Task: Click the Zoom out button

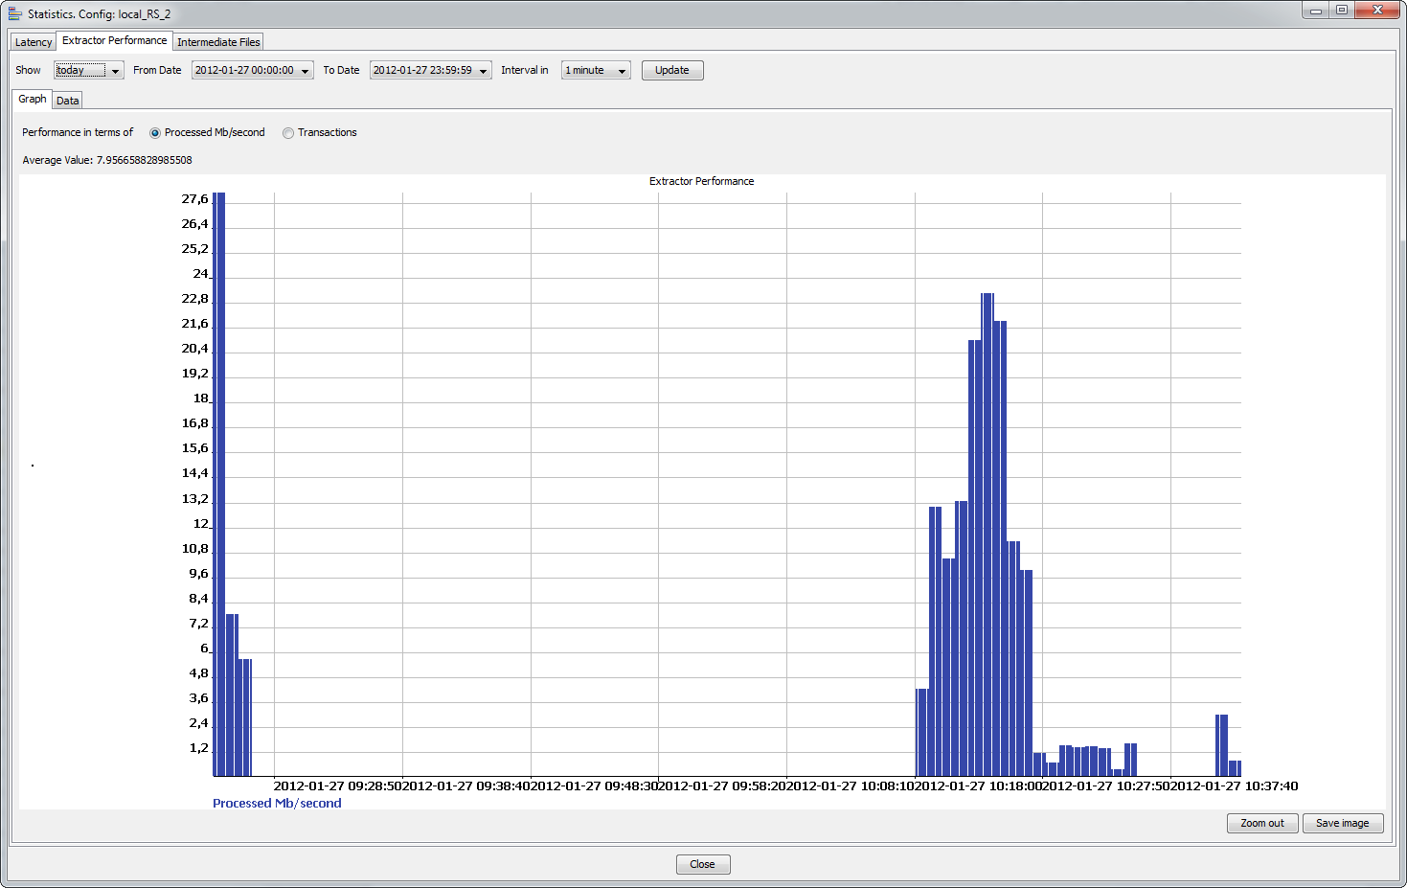Action: (1261, 823)
